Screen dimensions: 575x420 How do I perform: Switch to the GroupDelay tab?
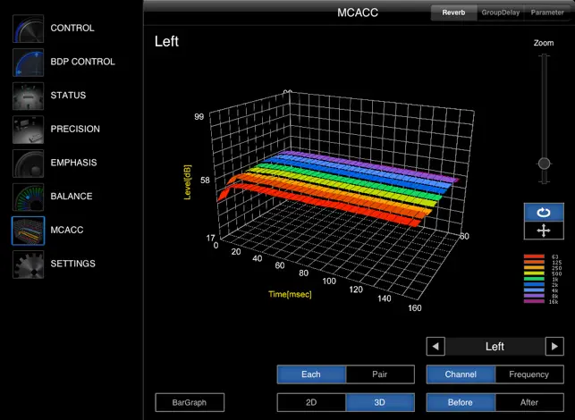tap(501, 13)
